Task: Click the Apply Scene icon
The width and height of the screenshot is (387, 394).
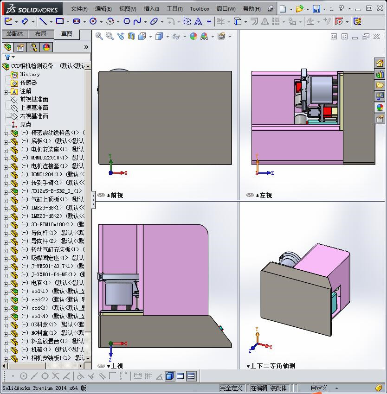Action: click(204, 37)
